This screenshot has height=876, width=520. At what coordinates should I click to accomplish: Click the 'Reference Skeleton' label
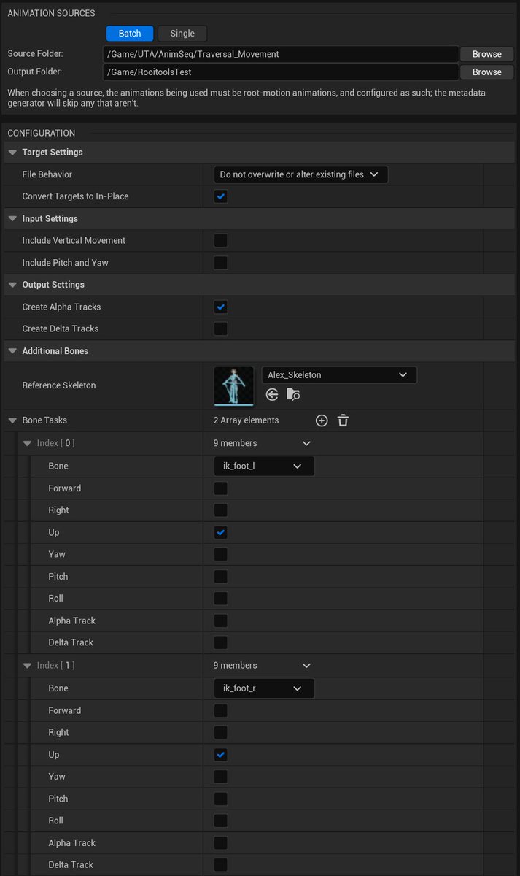tap(59, 385)
